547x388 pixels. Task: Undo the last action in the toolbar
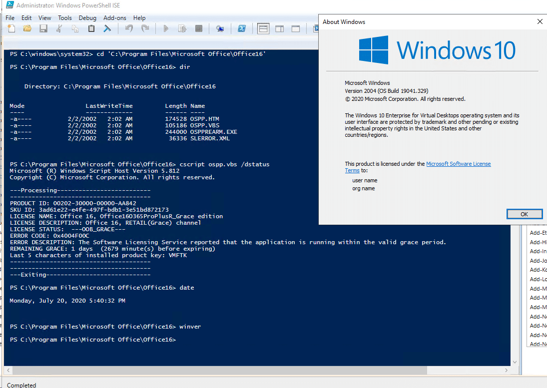[129, 28]
